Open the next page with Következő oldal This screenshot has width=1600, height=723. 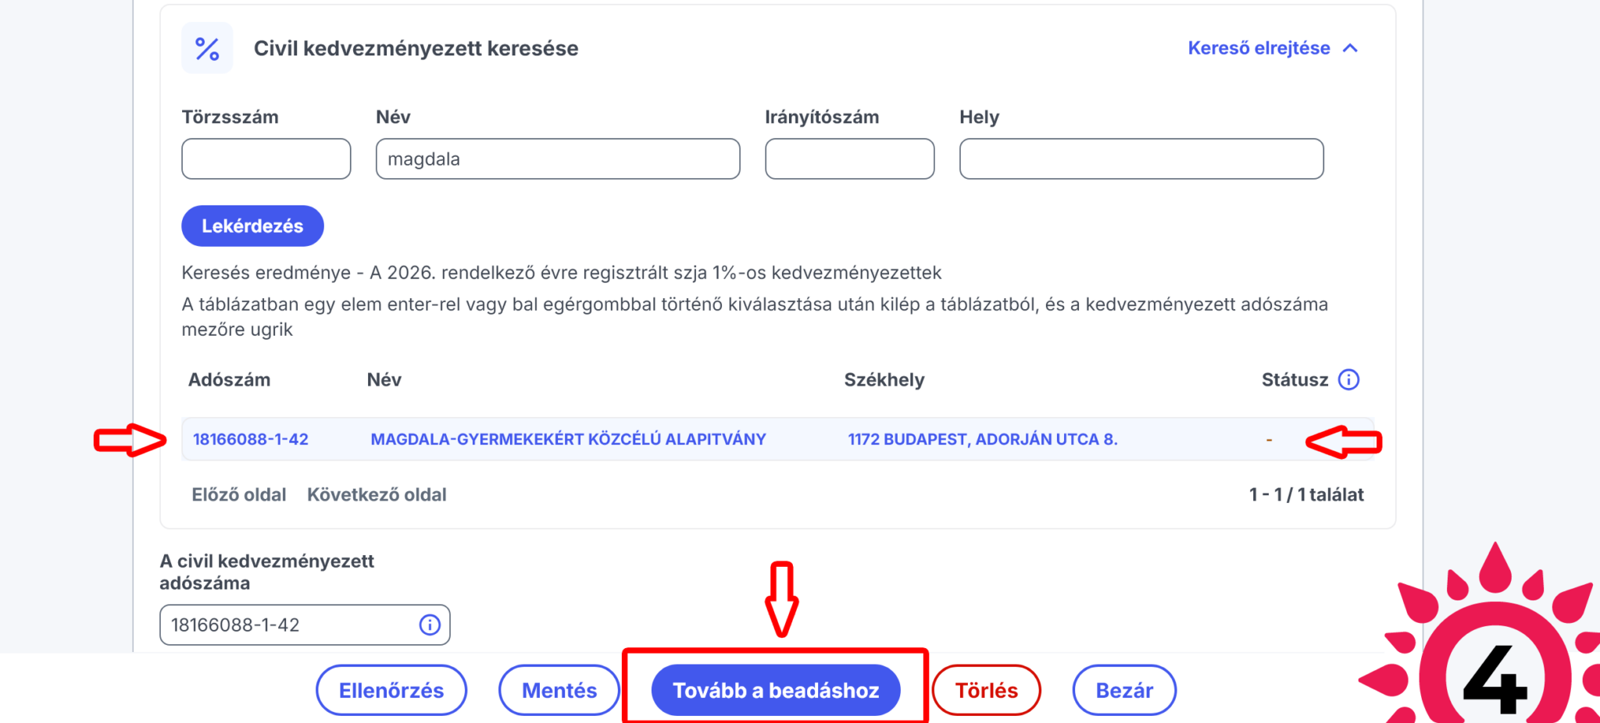377,494
